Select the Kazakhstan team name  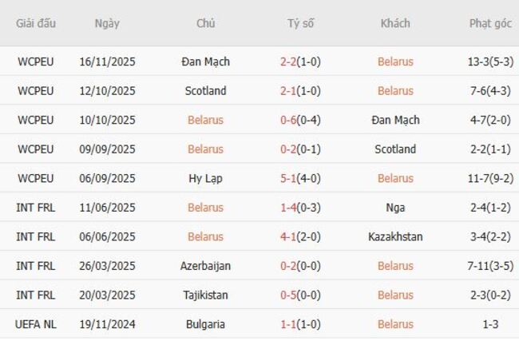[395, 236]
